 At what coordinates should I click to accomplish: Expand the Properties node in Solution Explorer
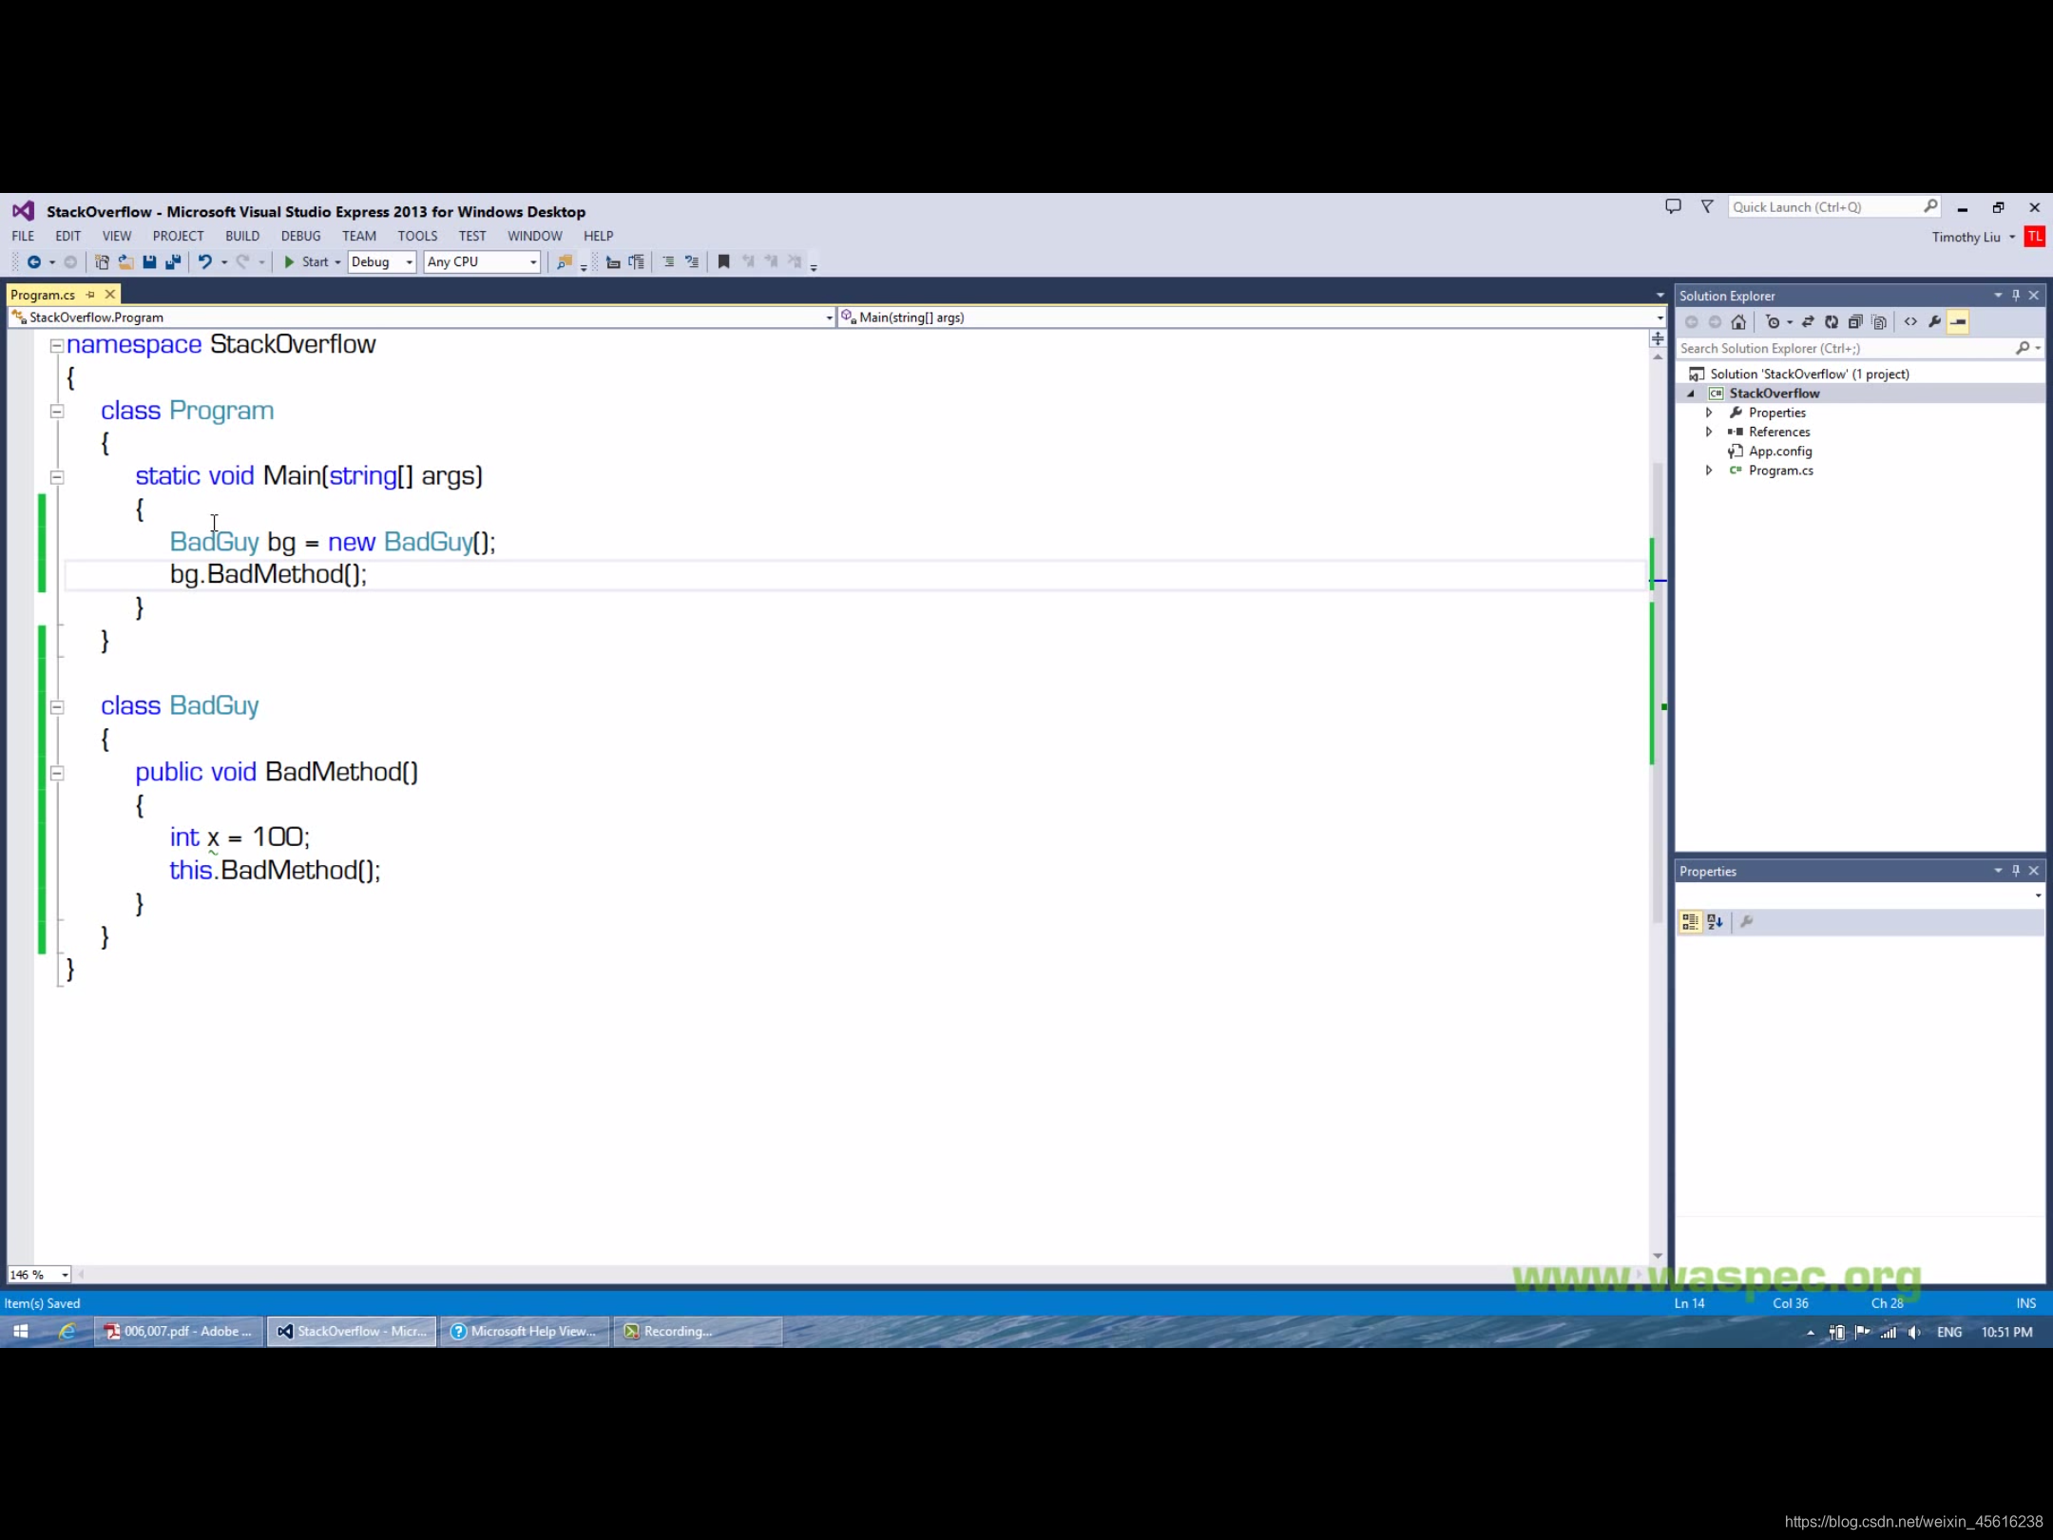coord(1709,413)
